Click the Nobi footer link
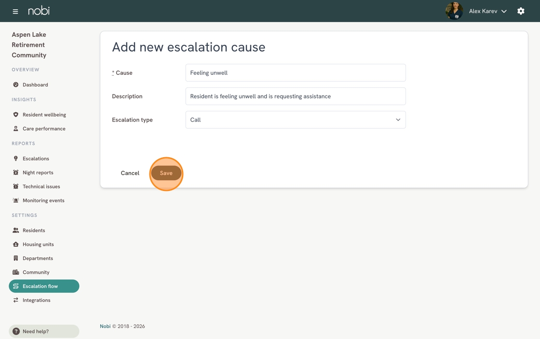The width and height of the screenshot is (540, 339). click(x=105, y=326)
